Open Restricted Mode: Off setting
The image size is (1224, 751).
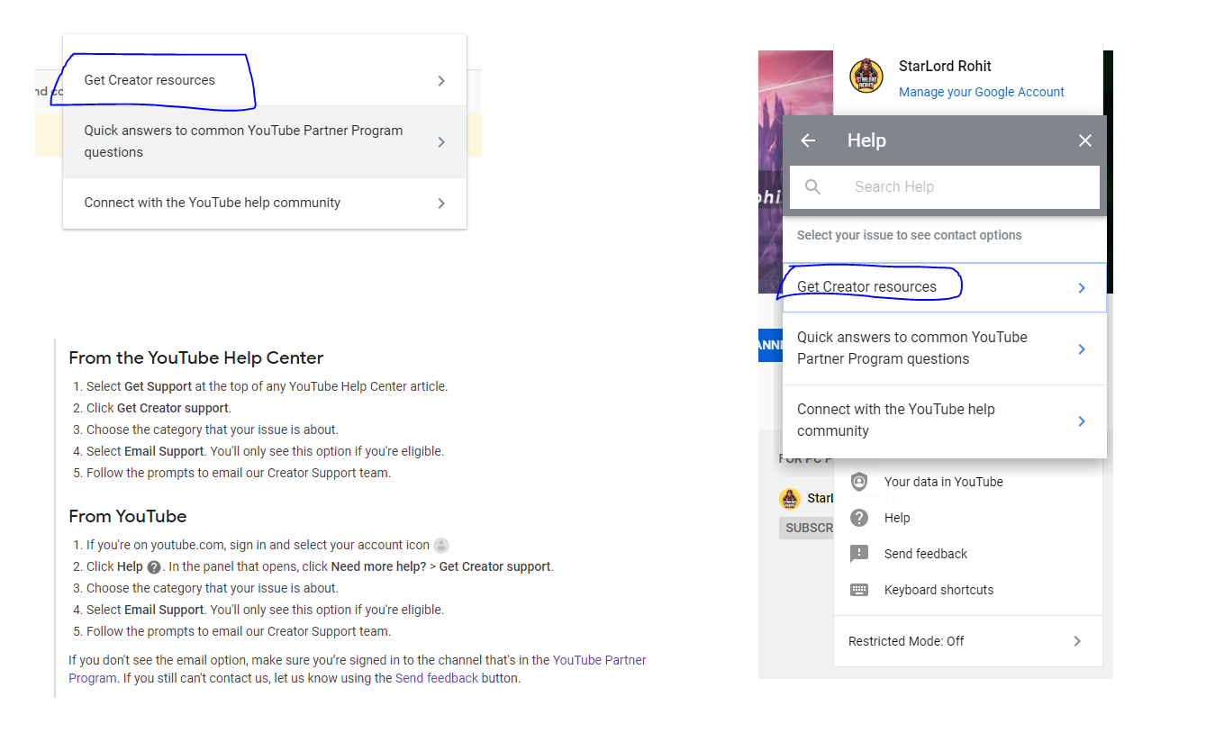pyautogui.click(x=968, y=641)
